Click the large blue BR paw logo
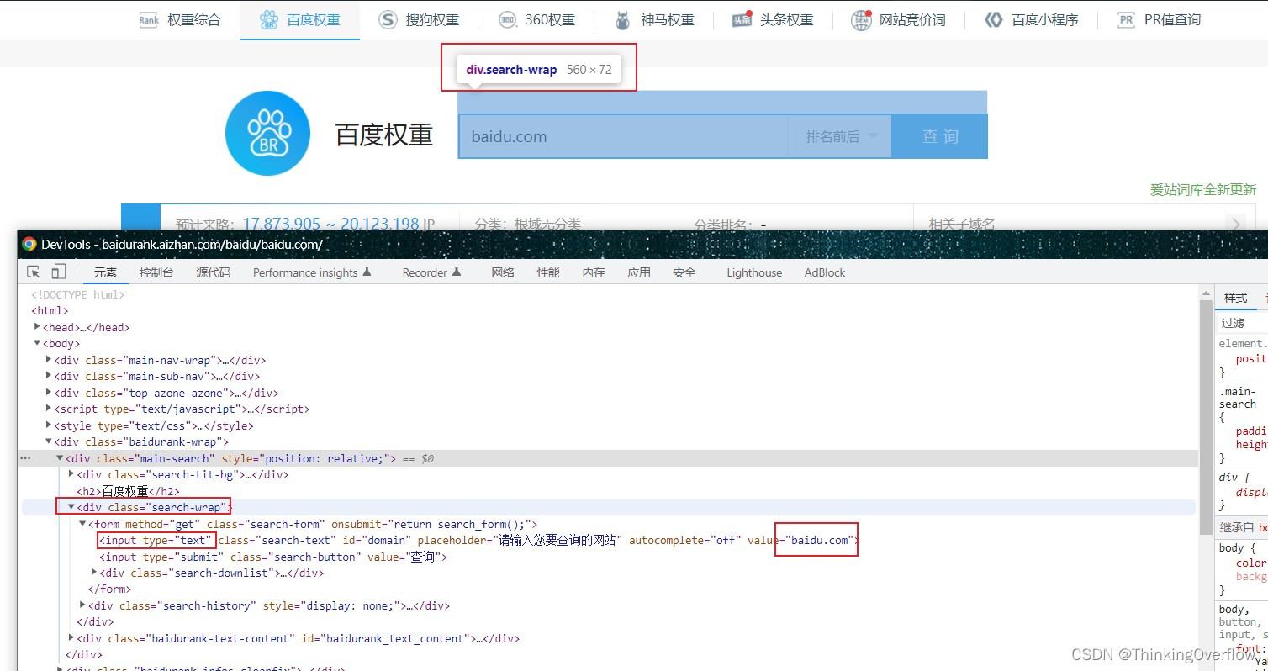This screenshot has height=671, width=1268. pos(268,134)
